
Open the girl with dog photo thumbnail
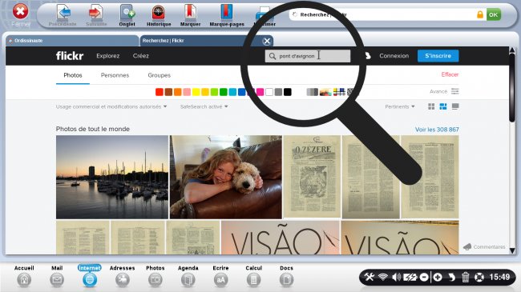(x=225, y=177)
